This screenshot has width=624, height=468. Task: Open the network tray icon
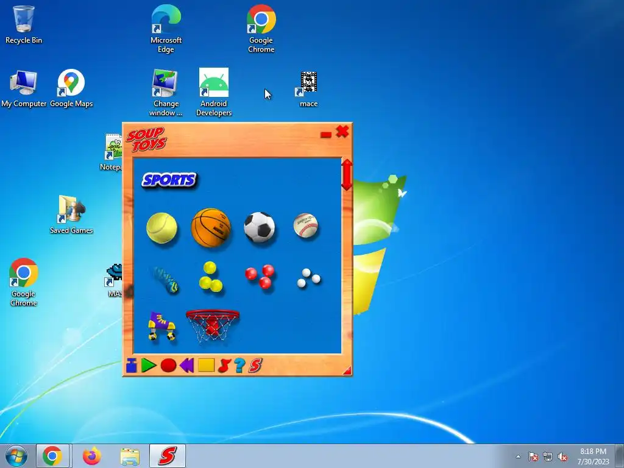[548, 456]
